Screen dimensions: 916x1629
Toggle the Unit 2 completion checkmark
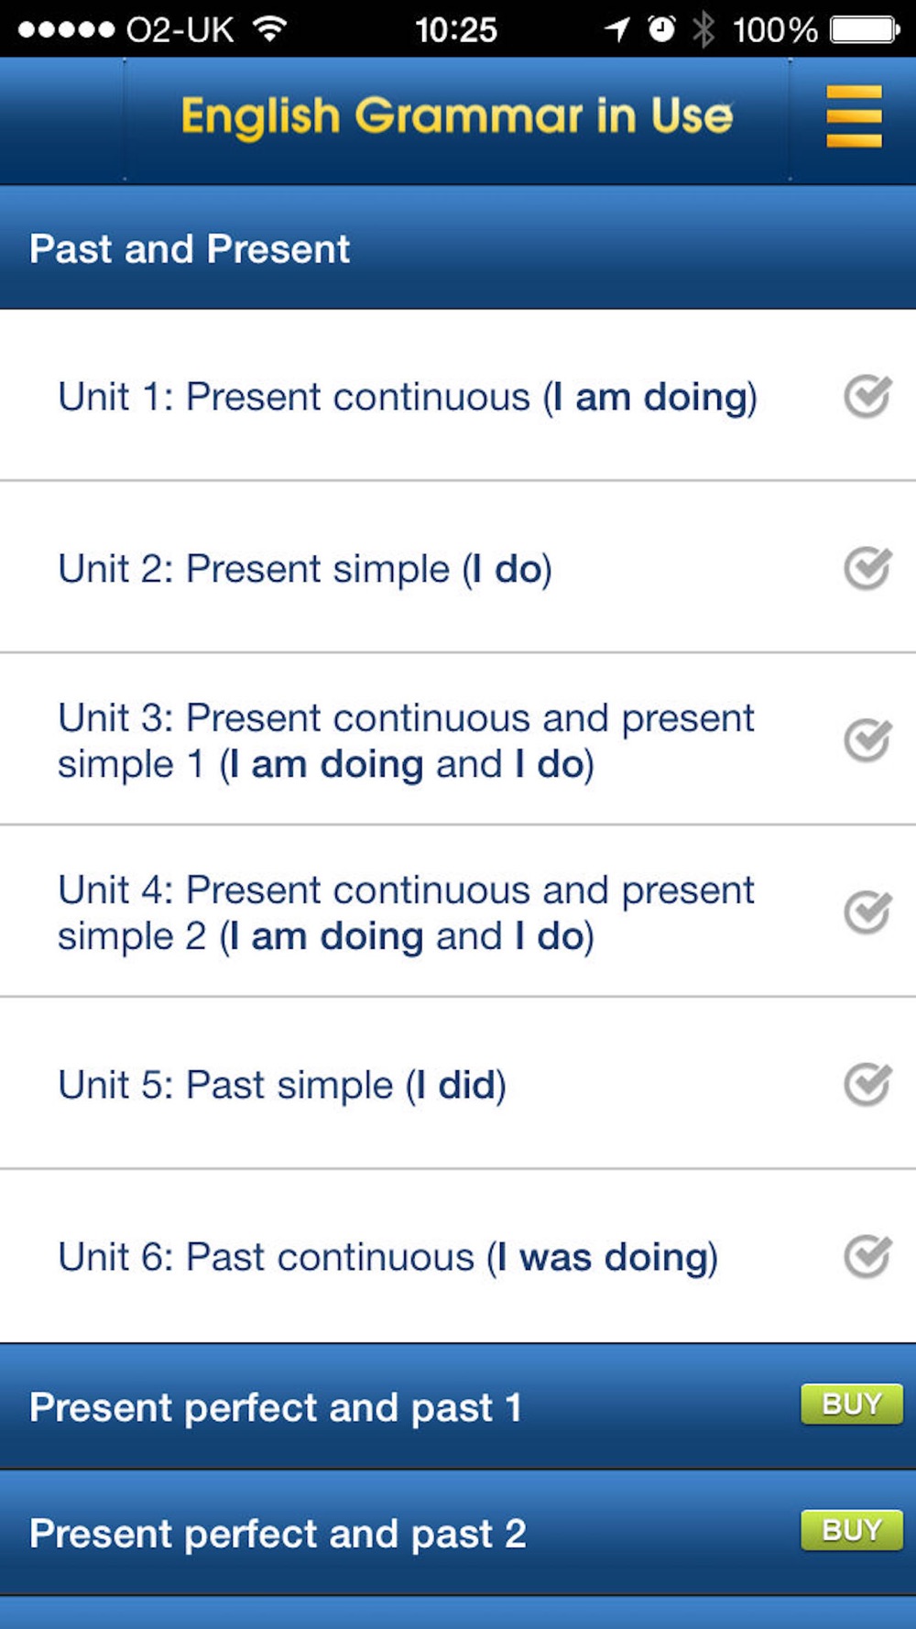867,568
